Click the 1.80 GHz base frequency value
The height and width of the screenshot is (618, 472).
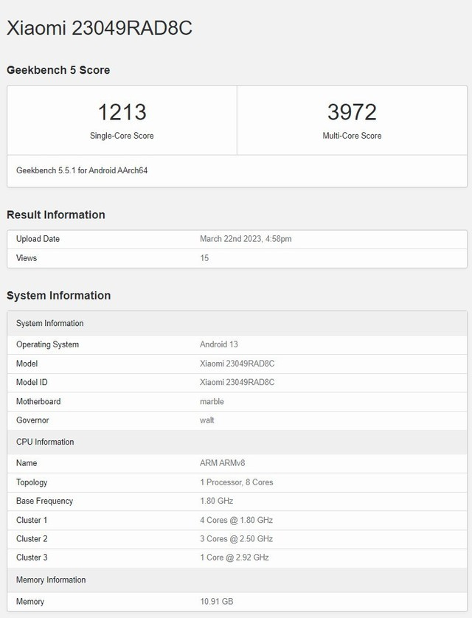tap(216, 501)
